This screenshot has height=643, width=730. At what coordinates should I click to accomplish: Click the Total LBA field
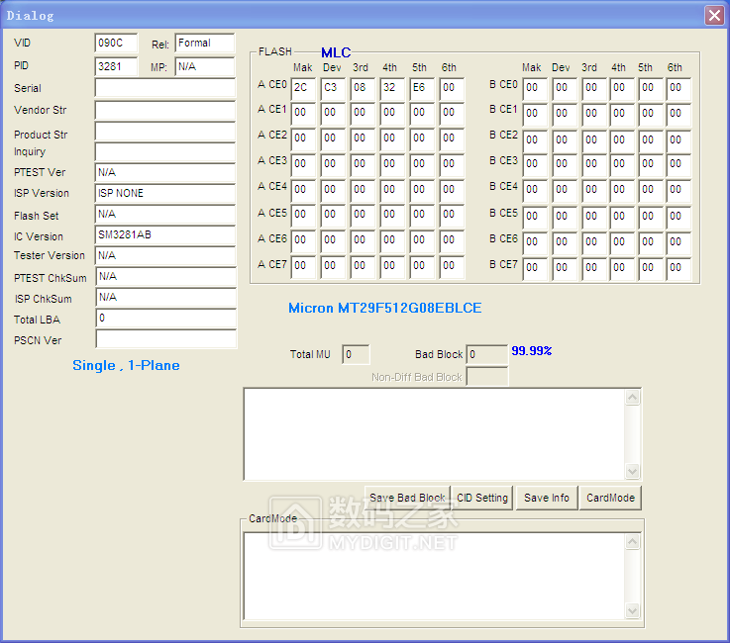[165, 319]
